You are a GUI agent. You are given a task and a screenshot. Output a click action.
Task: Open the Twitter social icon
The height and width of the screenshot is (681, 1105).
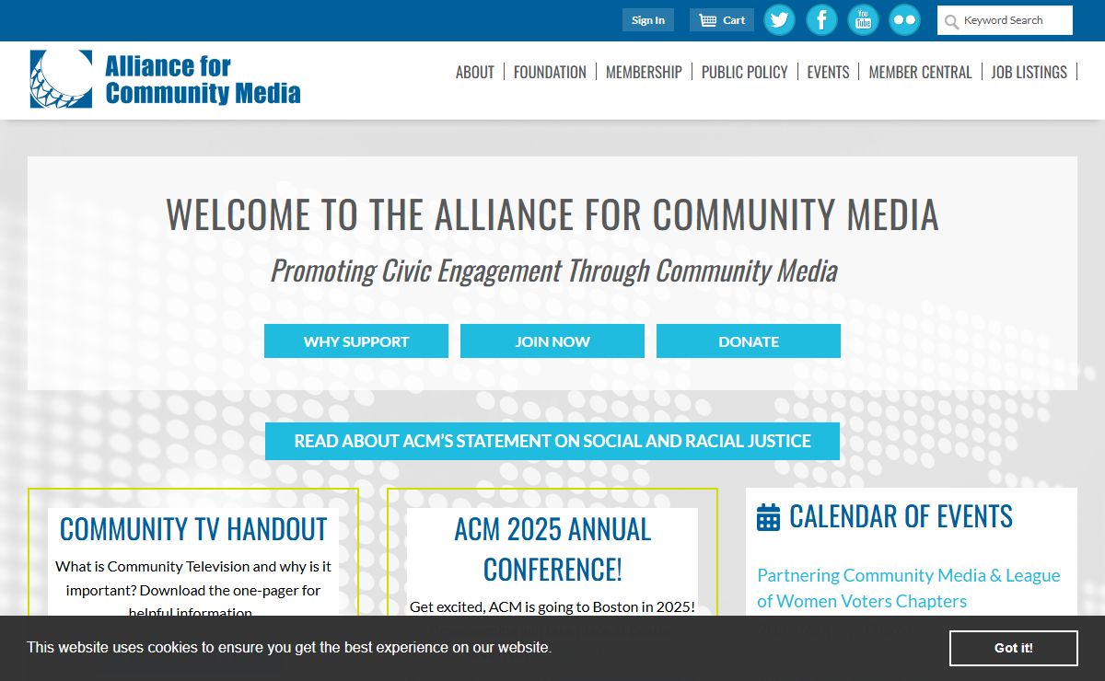(780, 19)
